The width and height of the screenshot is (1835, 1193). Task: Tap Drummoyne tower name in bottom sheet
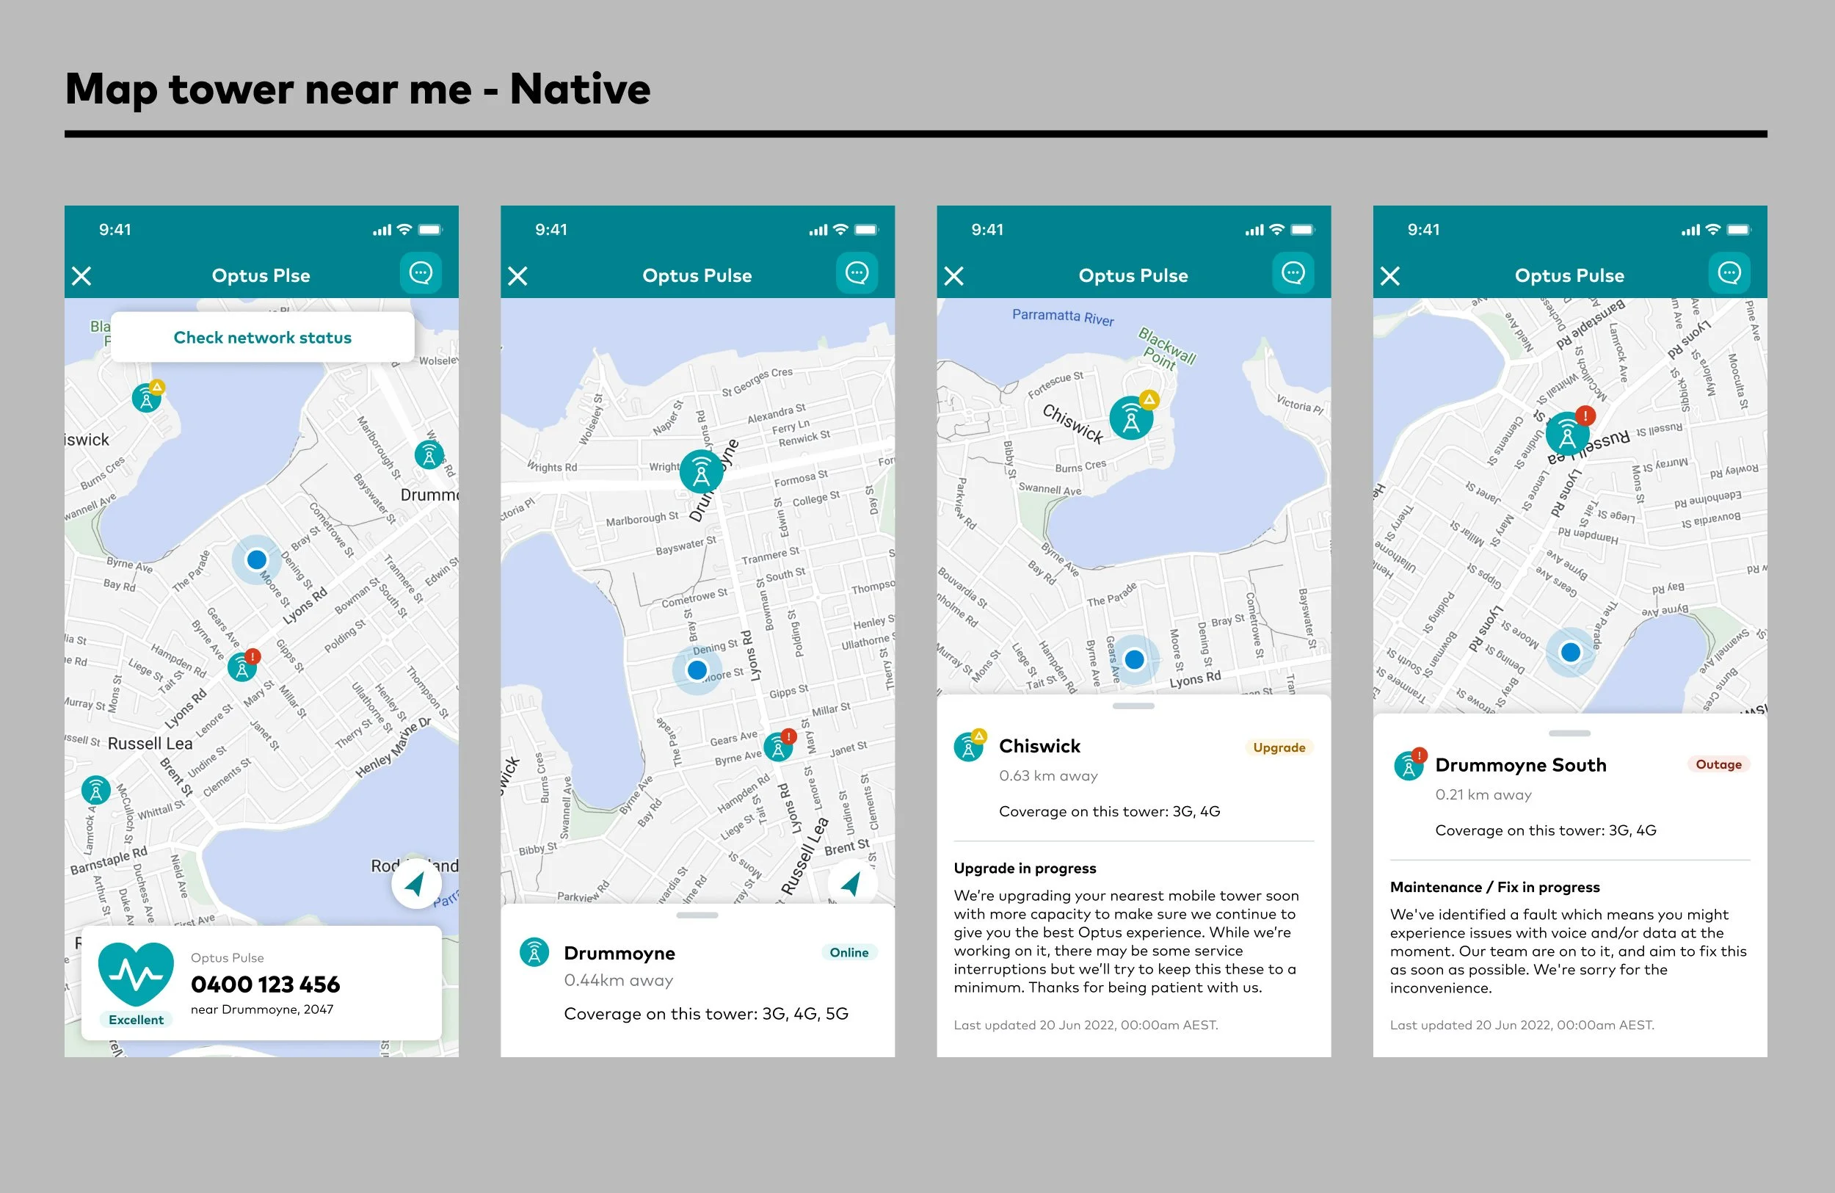click(x=620, y=953)
